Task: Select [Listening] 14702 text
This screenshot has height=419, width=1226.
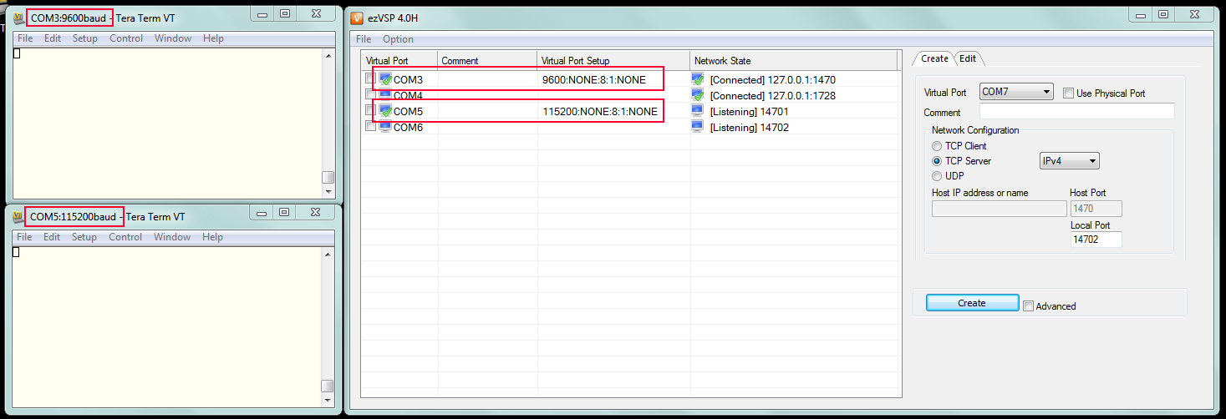Action: [x=749, y=128]
